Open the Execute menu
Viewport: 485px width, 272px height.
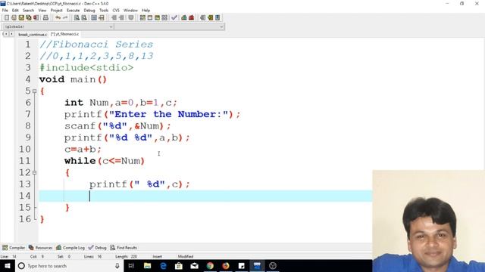[74, 10]
